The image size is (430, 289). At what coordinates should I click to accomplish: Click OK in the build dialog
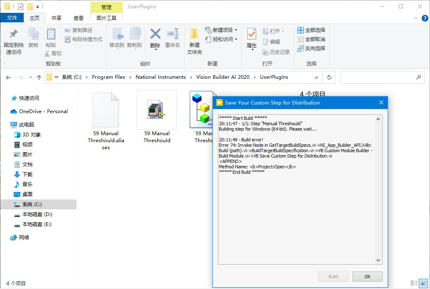[367, 277]
